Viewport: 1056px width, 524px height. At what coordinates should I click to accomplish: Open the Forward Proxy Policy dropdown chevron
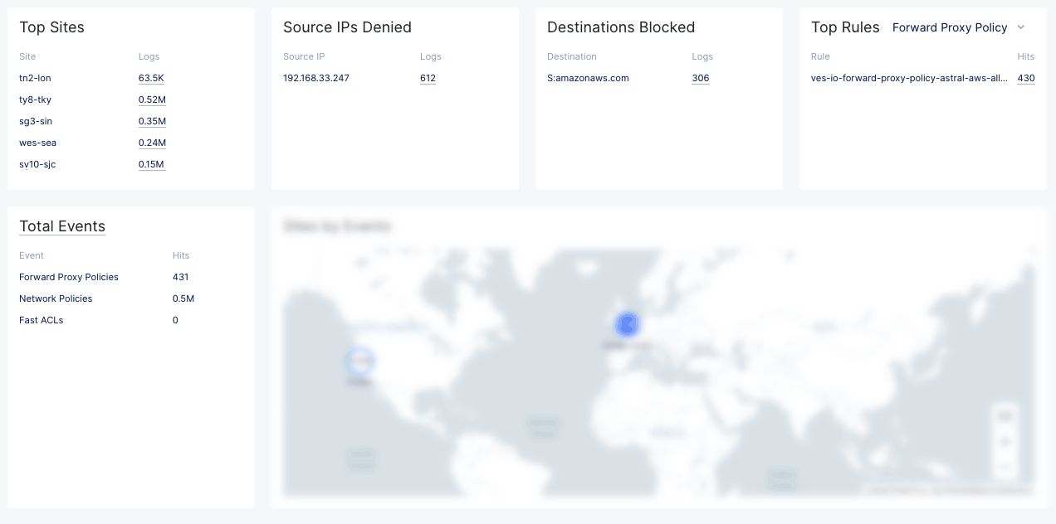pyautogui.click(x=1021, y=27)
